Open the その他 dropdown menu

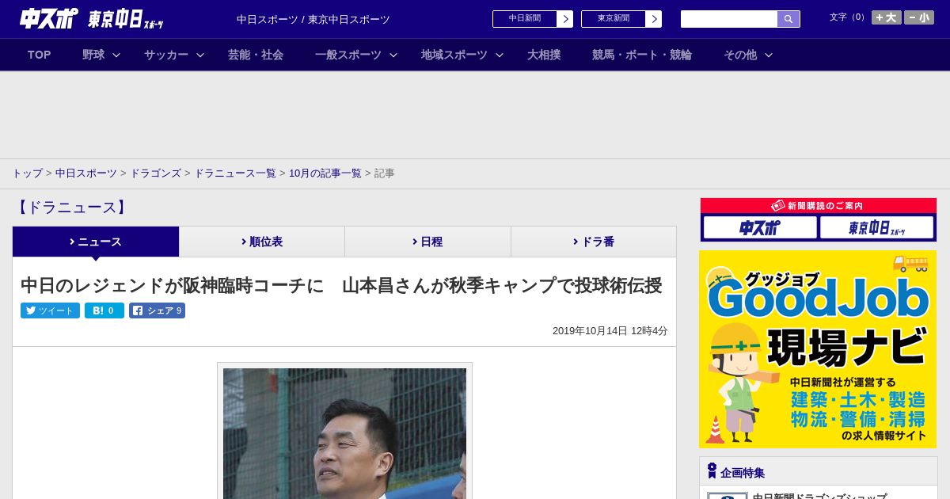[x=747, y=55]
